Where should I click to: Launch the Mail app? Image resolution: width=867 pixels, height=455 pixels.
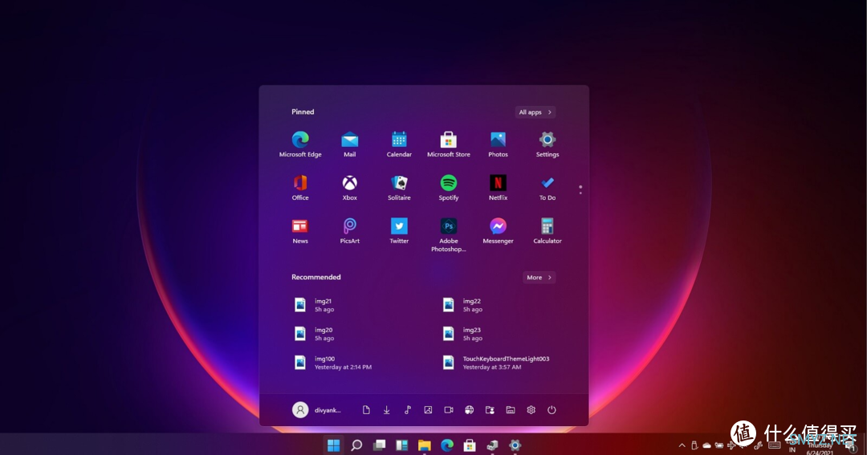coord(349,144)
